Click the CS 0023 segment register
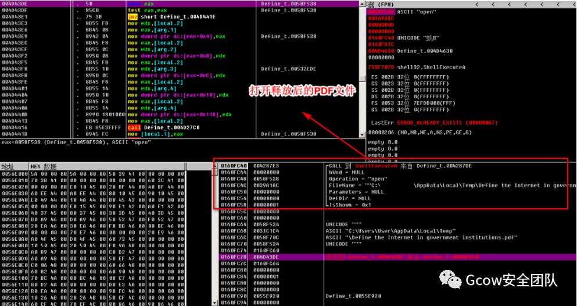Screen dimensions: 577x306 point(410,84)
